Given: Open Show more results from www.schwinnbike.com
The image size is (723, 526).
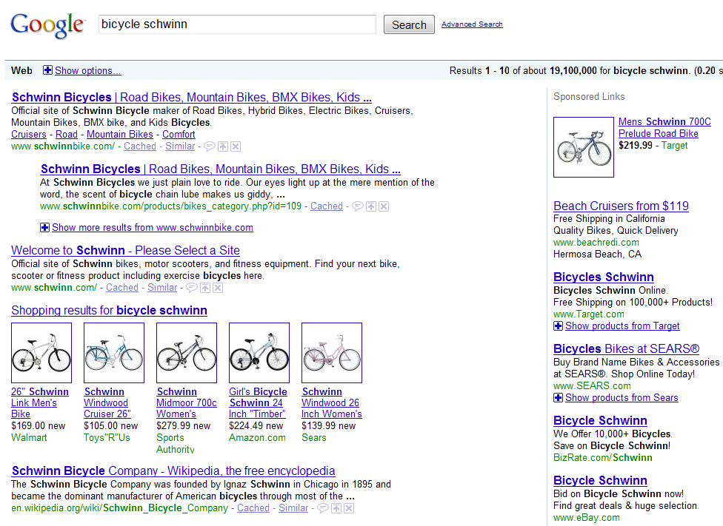Looking at the screenshot, I should pyautogui.click(x=153, y=228).
